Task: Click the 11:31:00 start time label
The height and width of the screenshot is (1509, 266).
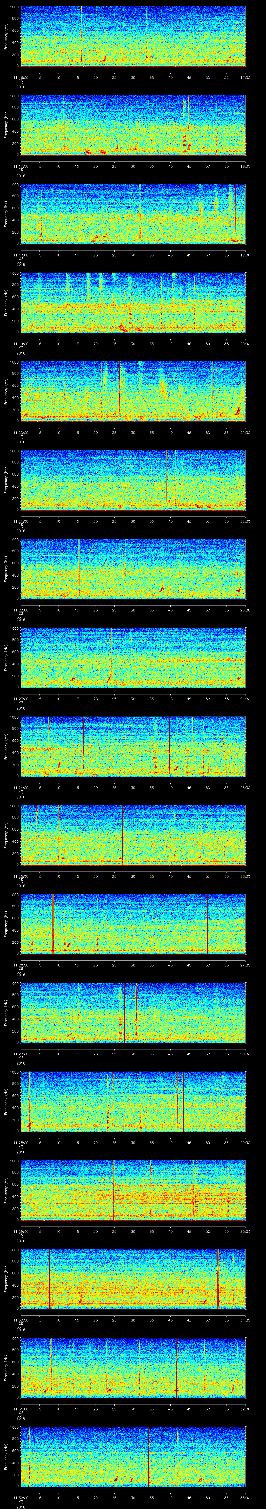Action: point(21,1408)
